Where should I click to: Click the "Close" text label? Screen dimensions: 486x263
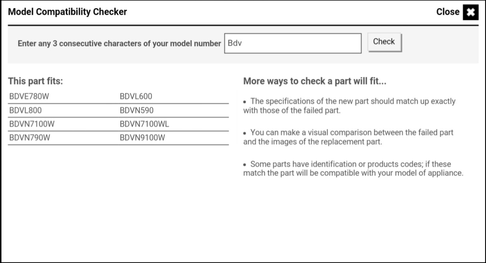(x=448, y=12)
